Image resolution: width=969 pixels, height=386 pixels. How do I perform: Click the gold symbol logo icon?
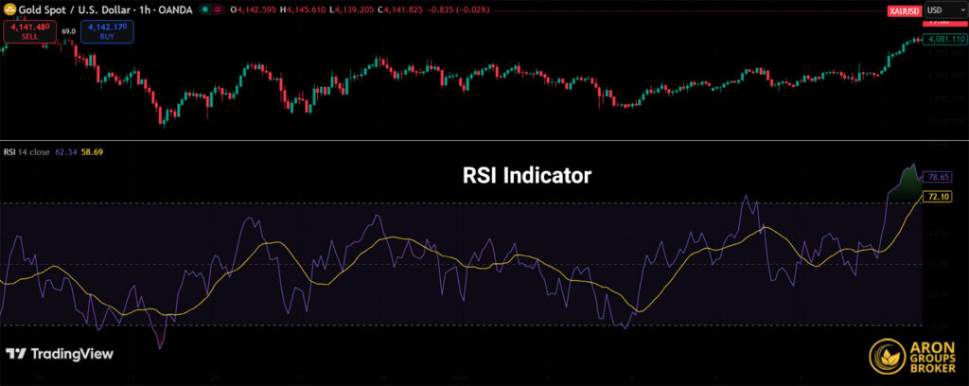(9, 9)
